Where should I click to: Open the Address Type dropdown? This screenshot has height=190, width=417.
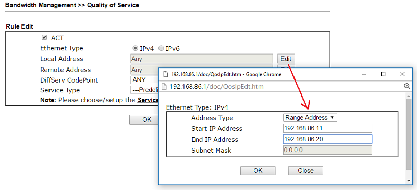(310, 118)
